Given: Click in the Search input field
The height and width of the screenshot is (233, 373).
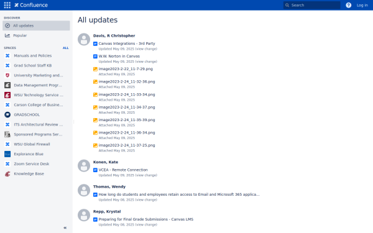Looking at the screenshot, I should coord(311,5).
